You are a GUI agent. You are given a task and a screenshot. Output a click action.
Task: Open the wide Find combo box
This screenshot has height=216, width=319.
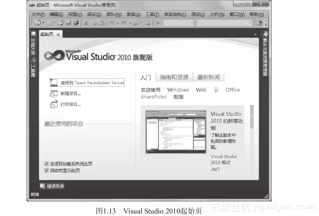click(x=224, y=23)
